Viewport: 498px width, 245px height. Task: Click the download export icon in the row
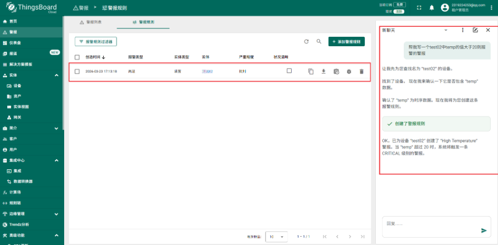pos(323,72)
